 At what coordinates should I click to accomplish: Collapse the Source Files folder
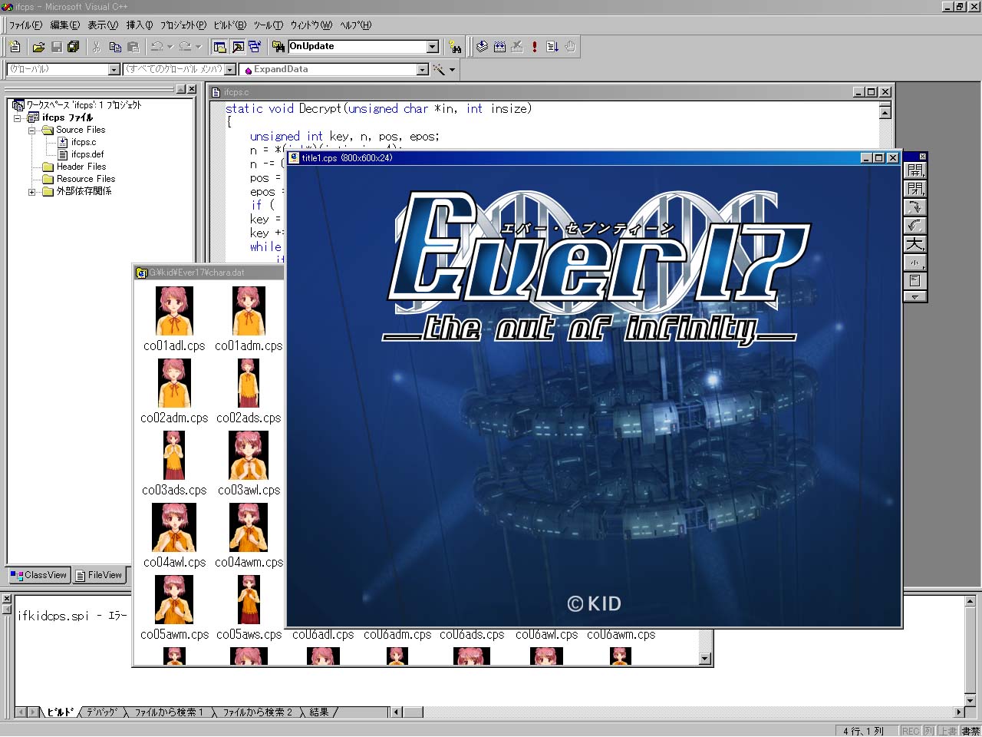[32, 131]
